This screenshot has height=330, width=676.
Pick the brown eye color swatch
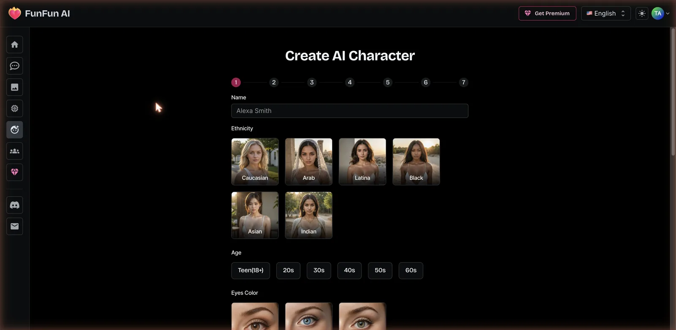coord(255,317)
